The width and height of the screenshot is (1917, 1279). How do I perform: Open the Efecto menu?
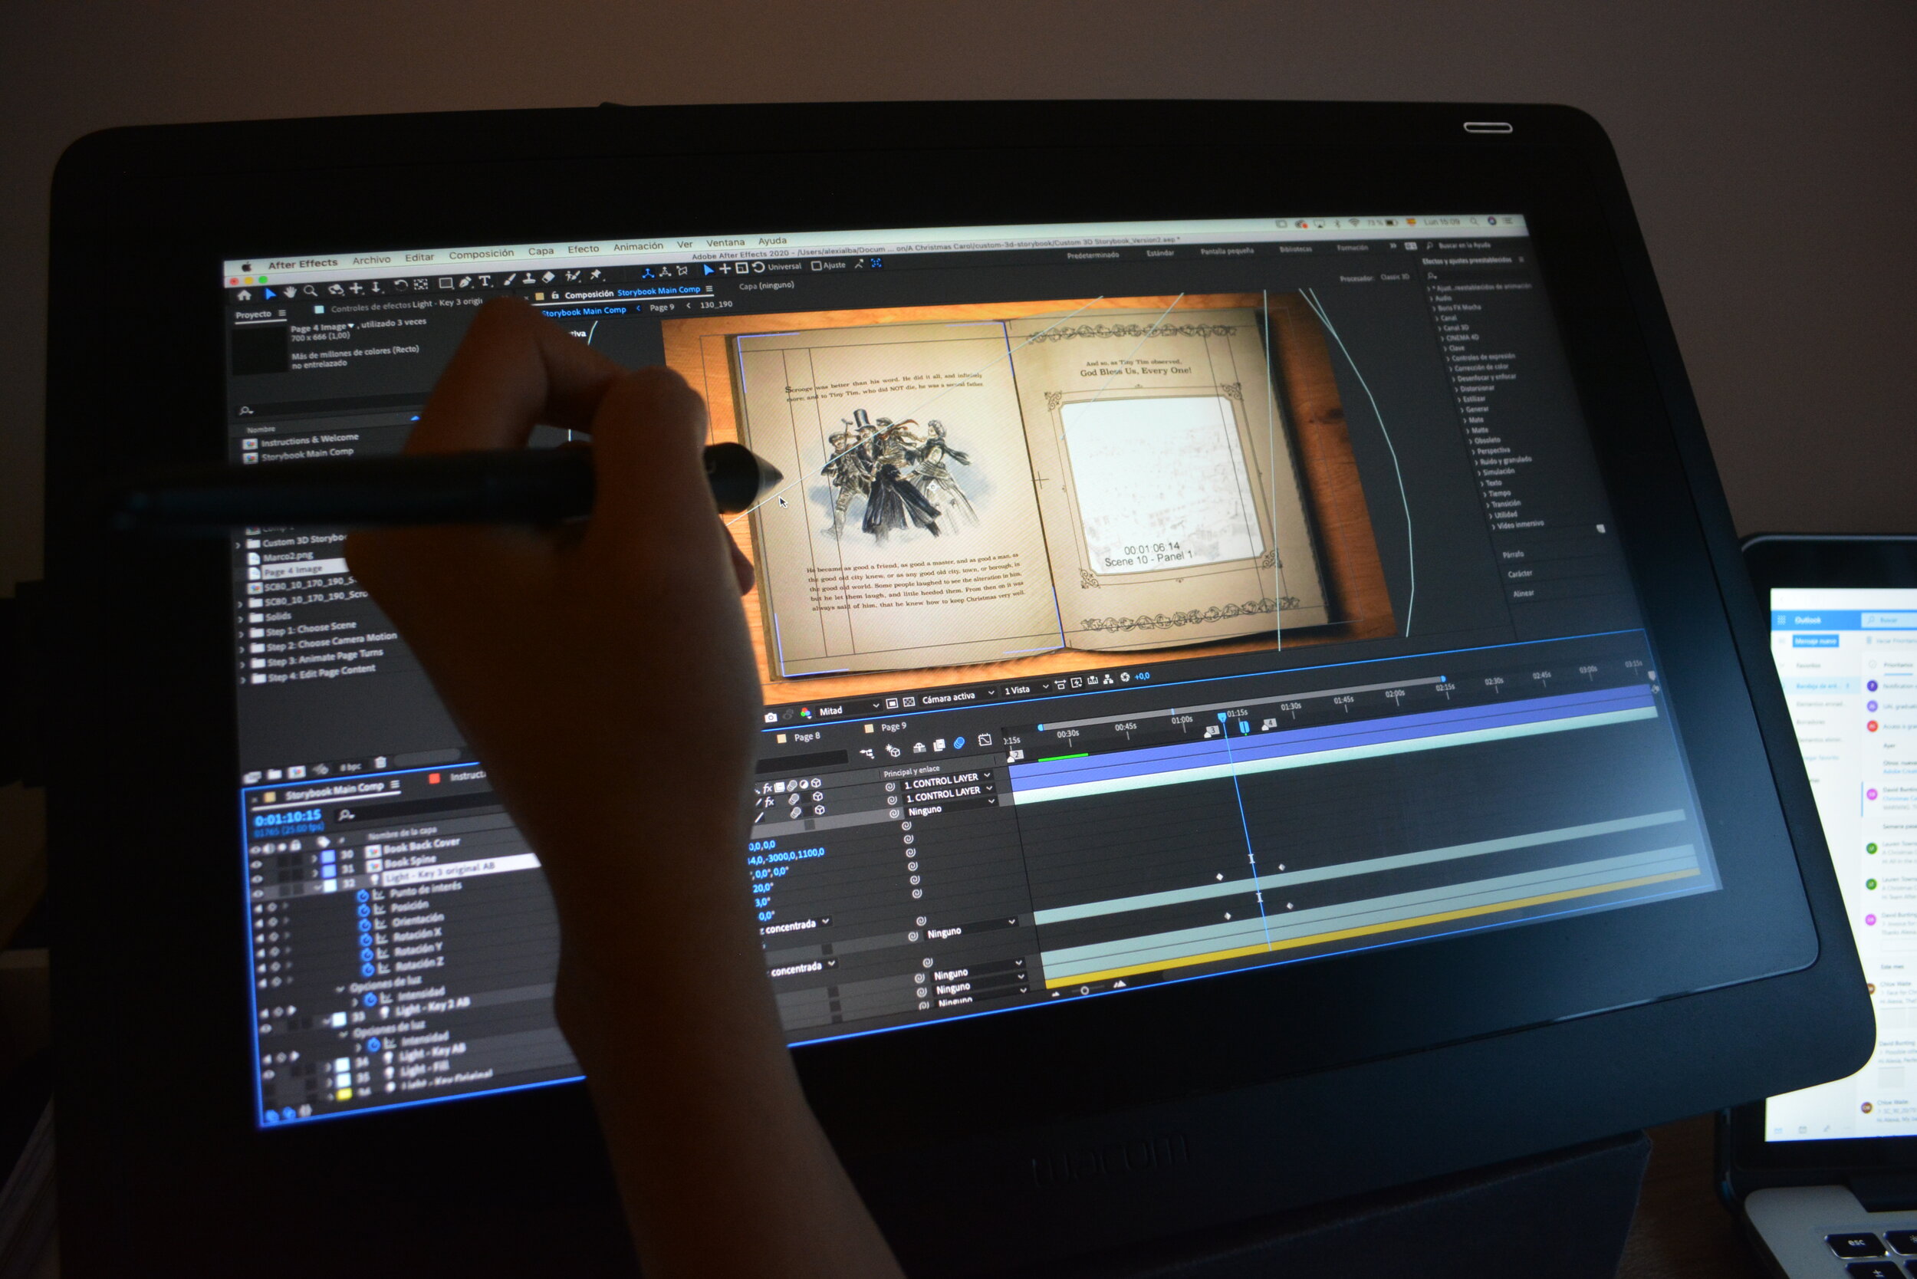click(584, 248)
